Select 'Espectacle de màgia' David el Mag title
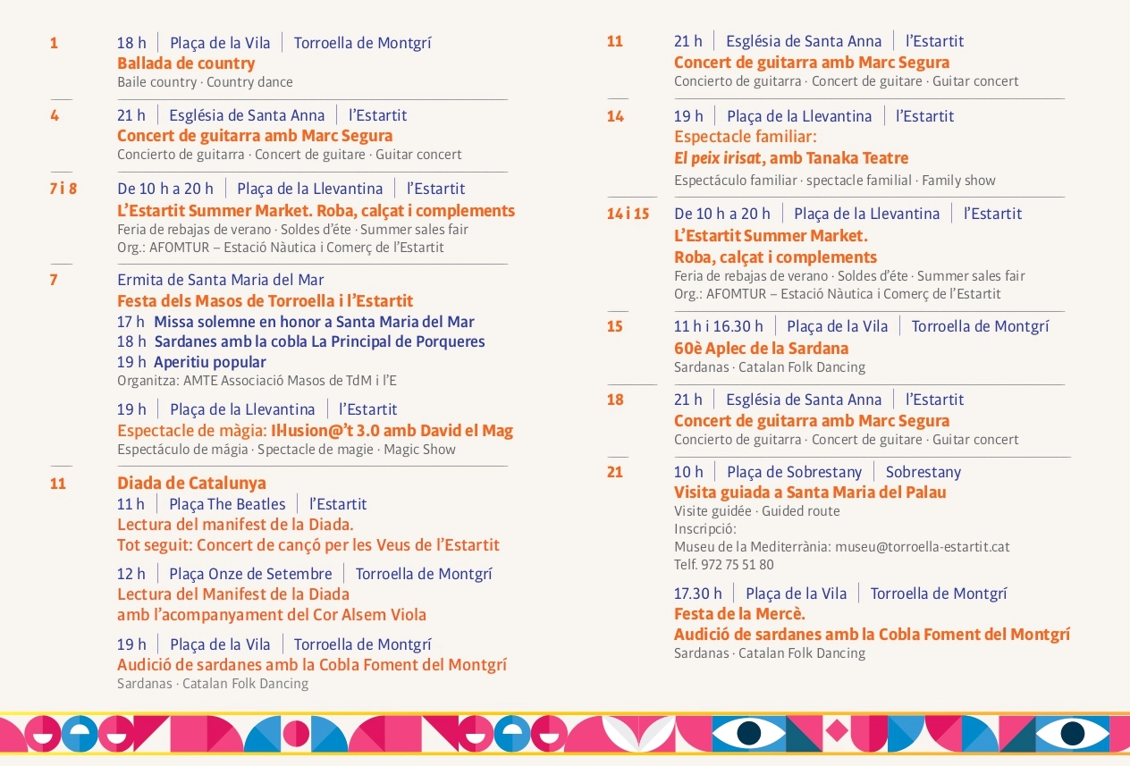Image resolution: width=1130 pixels, height=766 pixels. point(316,431)
